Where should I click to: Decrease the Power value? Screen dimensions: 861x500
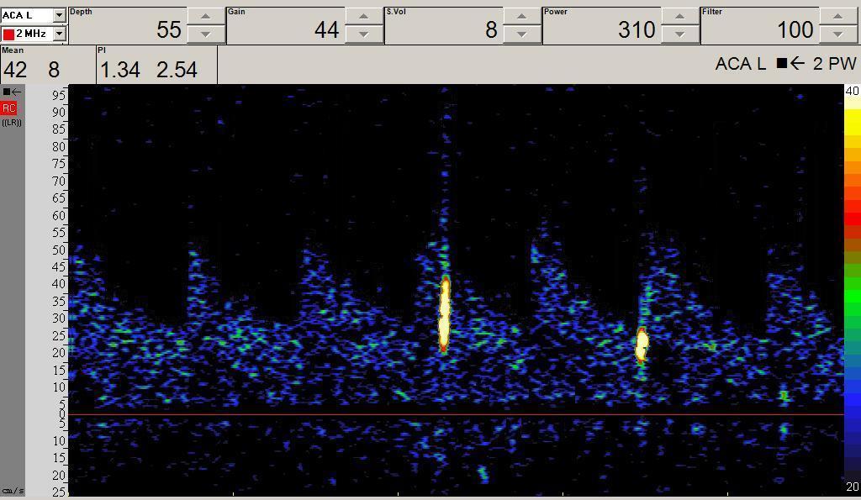(679, 34)
